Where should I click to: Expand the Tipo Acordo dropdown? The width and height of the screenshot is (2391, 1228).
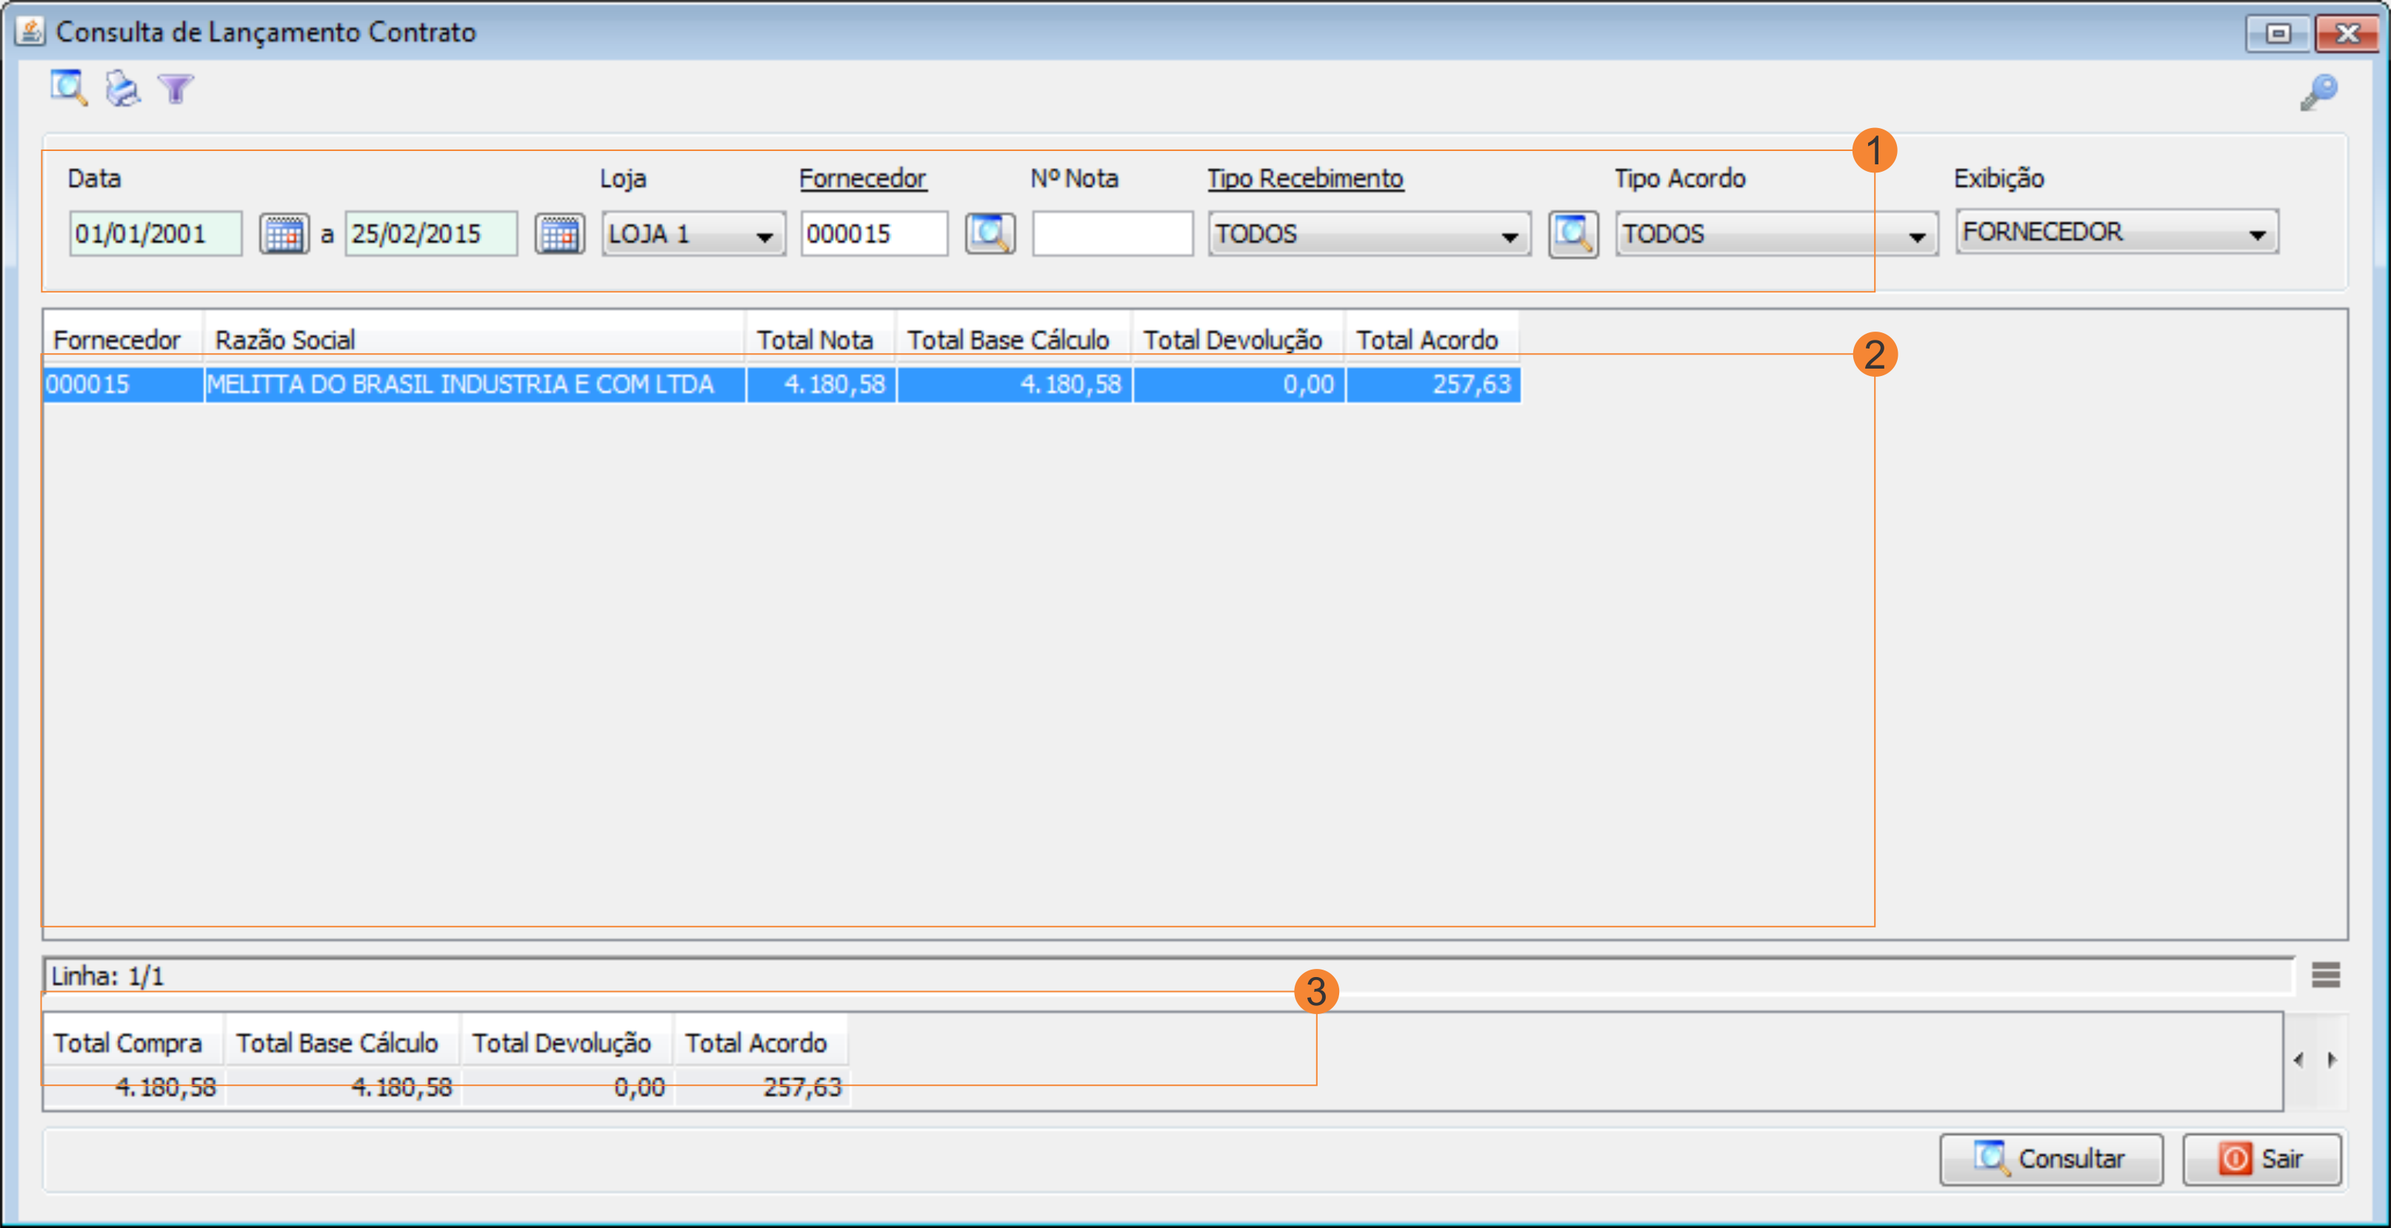[1917, 235]
